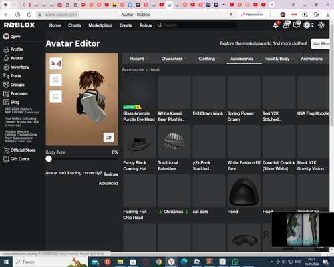Show the system tray hidden icons
This screenshot has height=267, width=334.
pos(271,262)
